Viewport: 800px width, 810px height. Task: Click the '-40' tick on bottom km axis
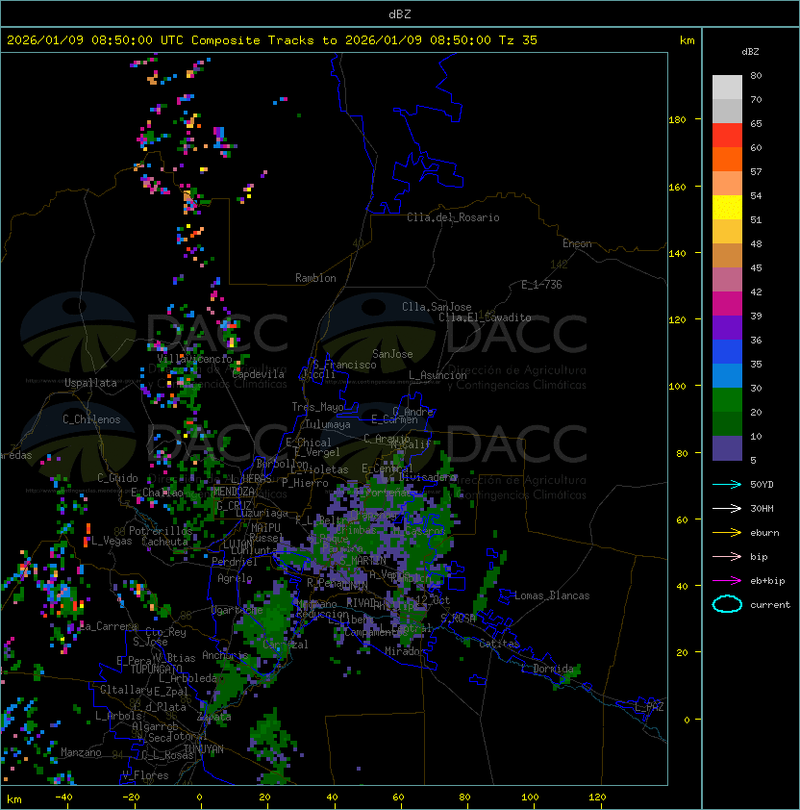(63, 797)
